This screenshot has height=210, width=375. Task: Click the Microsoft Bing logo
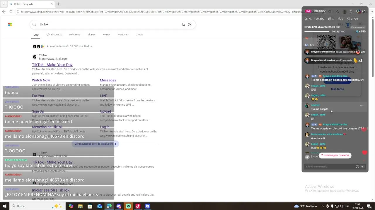point(10,24)
